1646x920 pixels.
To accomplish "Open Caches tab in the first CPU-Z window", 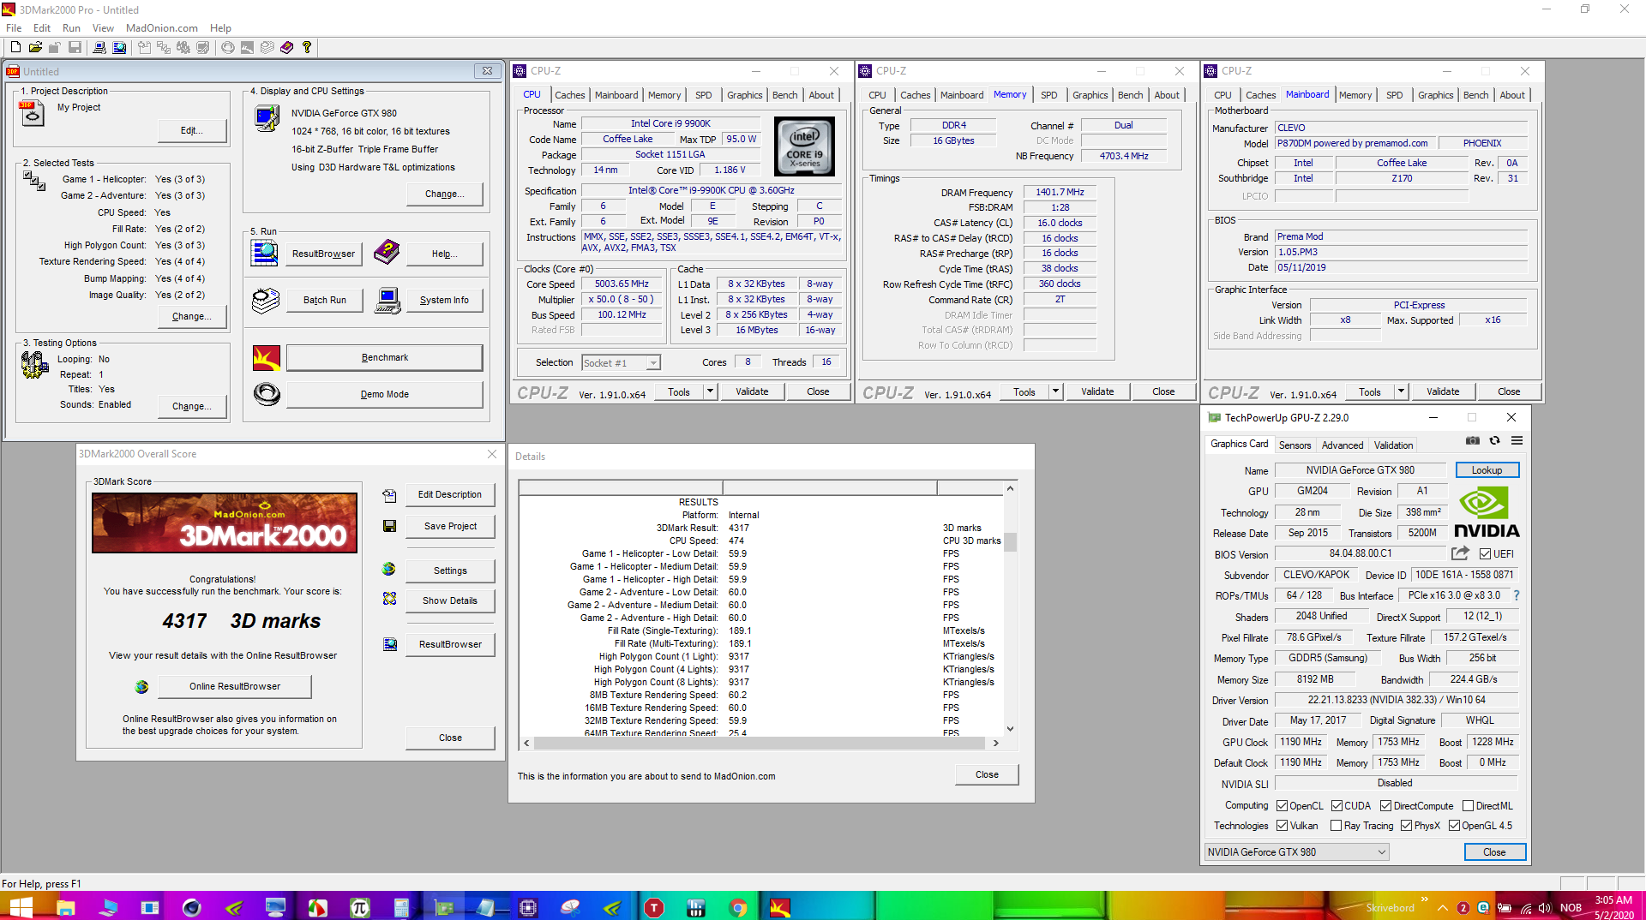I will pyautogui.click(x=569, y=95).
